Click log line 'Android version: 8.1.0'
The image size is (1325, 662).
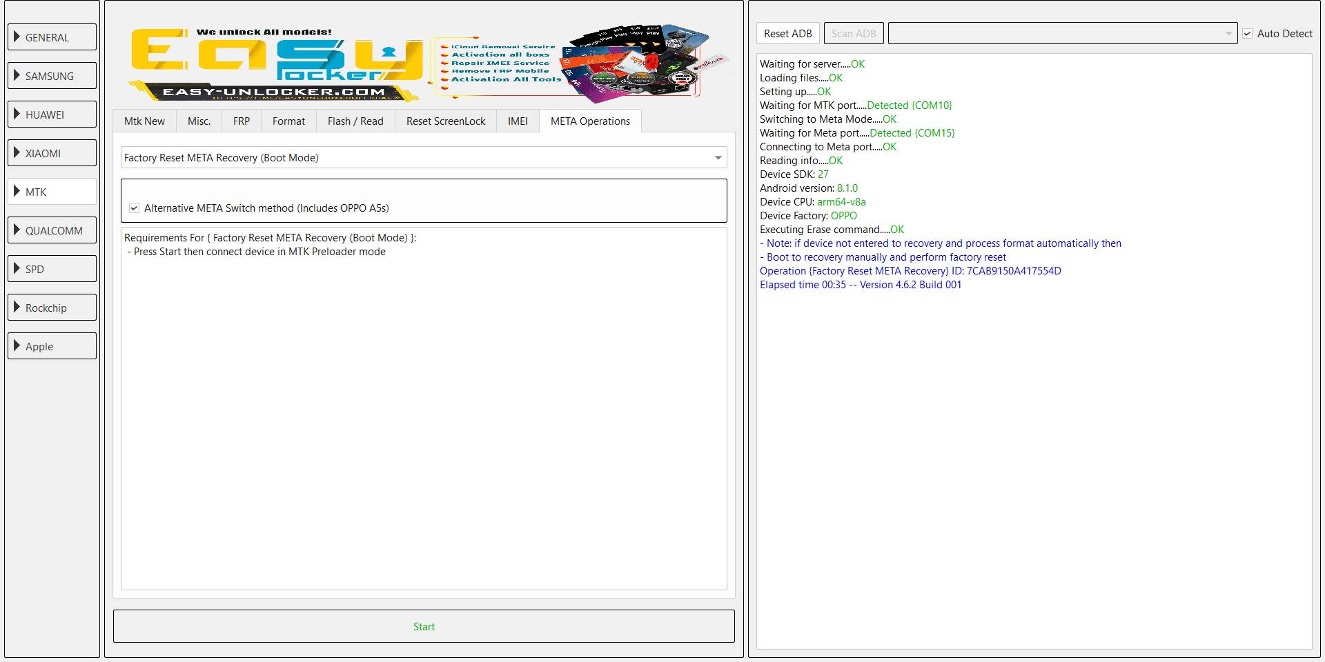point(809,188)
